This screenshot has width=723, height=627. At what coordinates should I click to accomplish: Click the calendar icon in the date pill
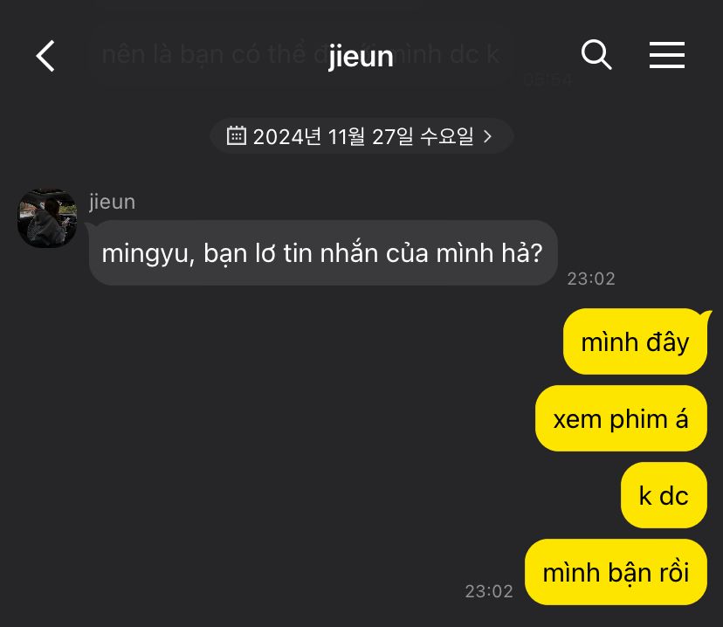point(236,136)
